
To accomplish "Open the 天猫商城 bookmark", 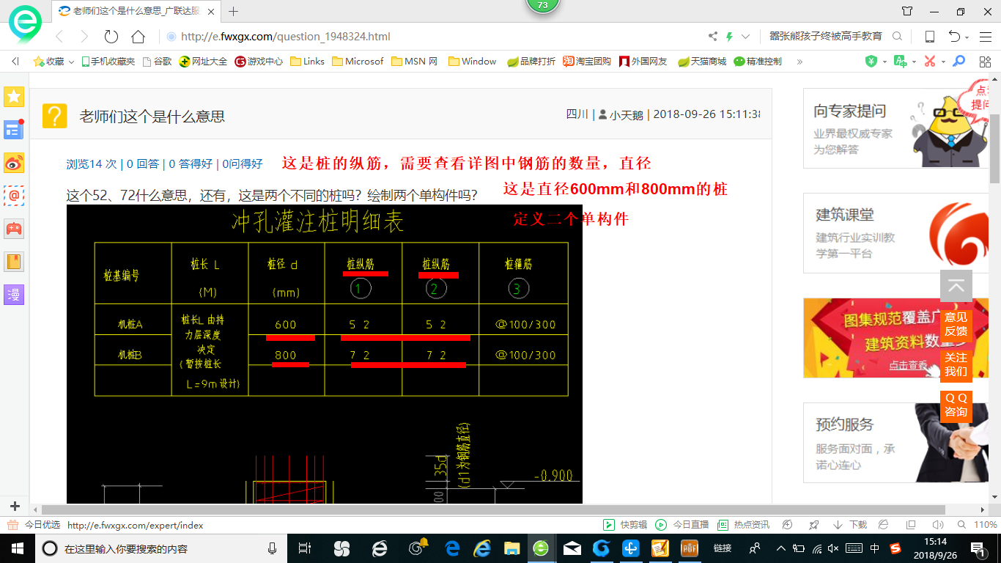I will (702, 62).
